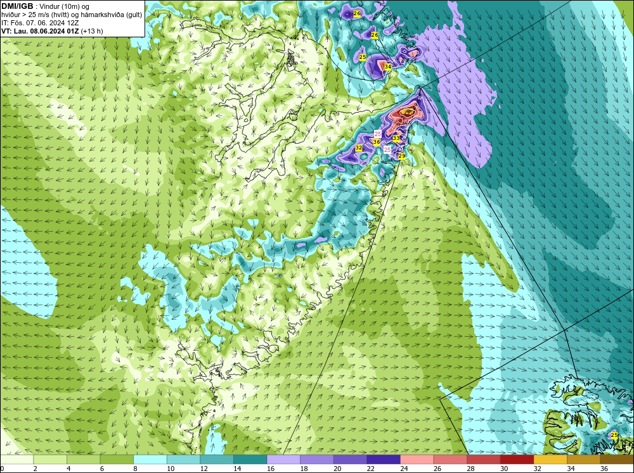The image size is (634, 473).
Task: Click the DMI/IGB title text
Action: point(17,6)
